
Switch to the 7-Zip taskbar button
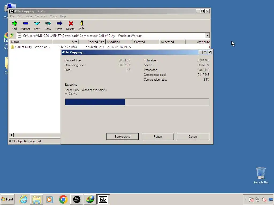pos(103,199)
